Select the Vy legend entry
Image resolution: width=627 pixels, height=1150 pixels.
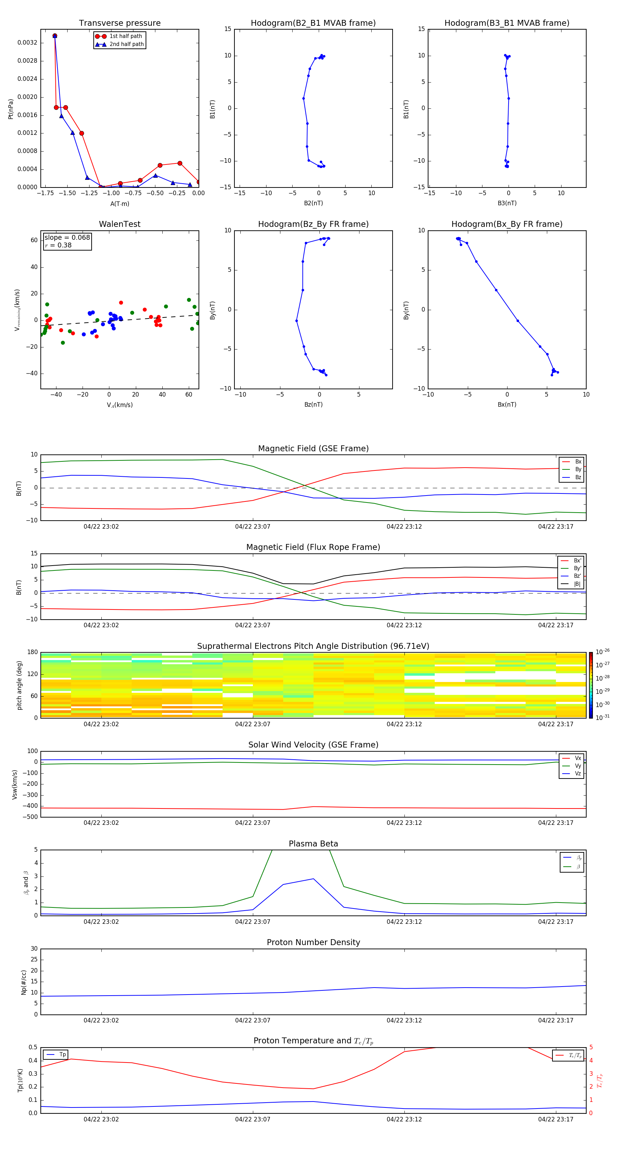(x=572, y=766)
